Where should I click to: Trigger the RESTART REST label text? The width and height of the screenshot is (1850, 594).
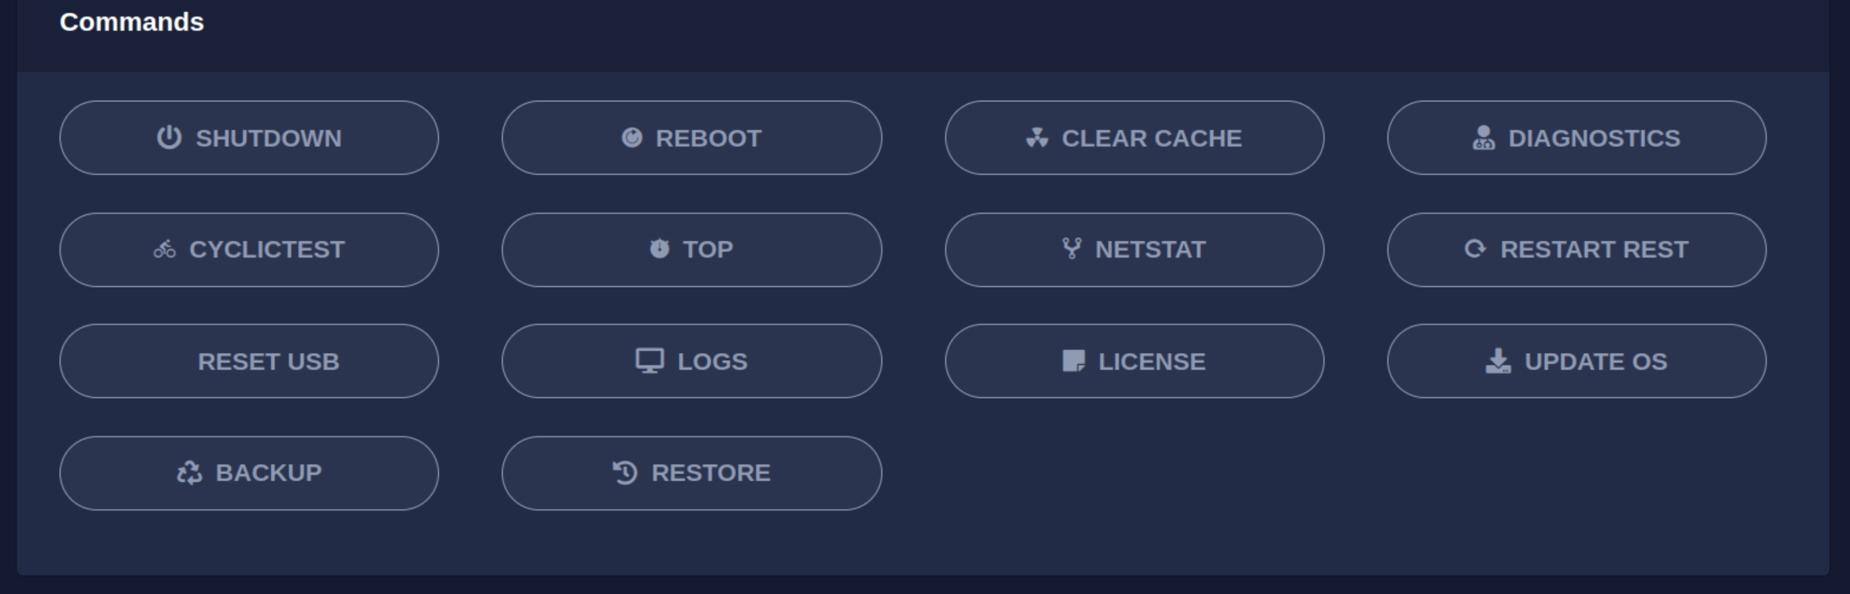click(1594, 250)
